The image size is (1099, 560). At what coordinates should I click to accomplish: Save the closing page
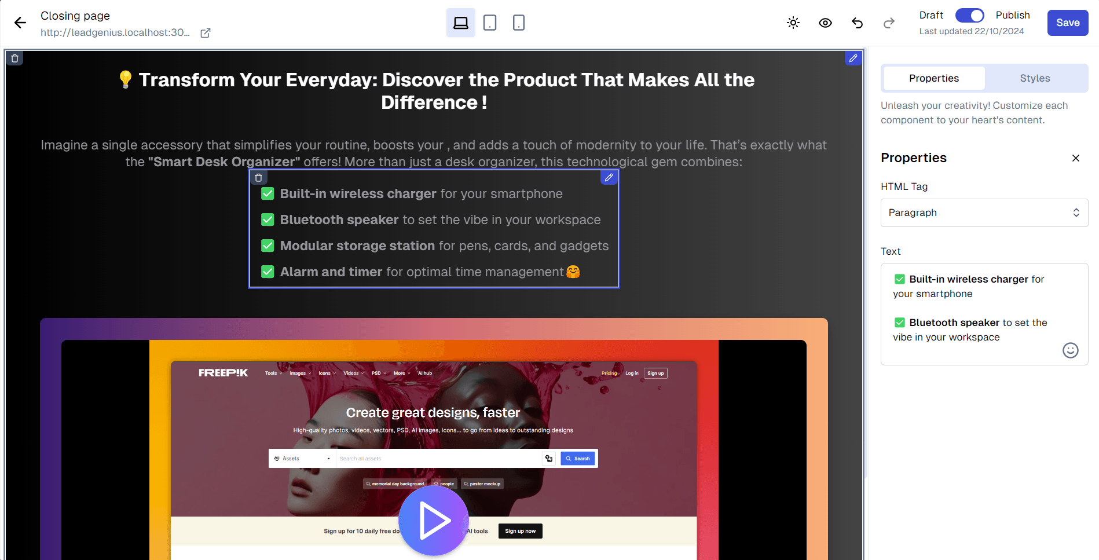click(x=1068, y=23)
